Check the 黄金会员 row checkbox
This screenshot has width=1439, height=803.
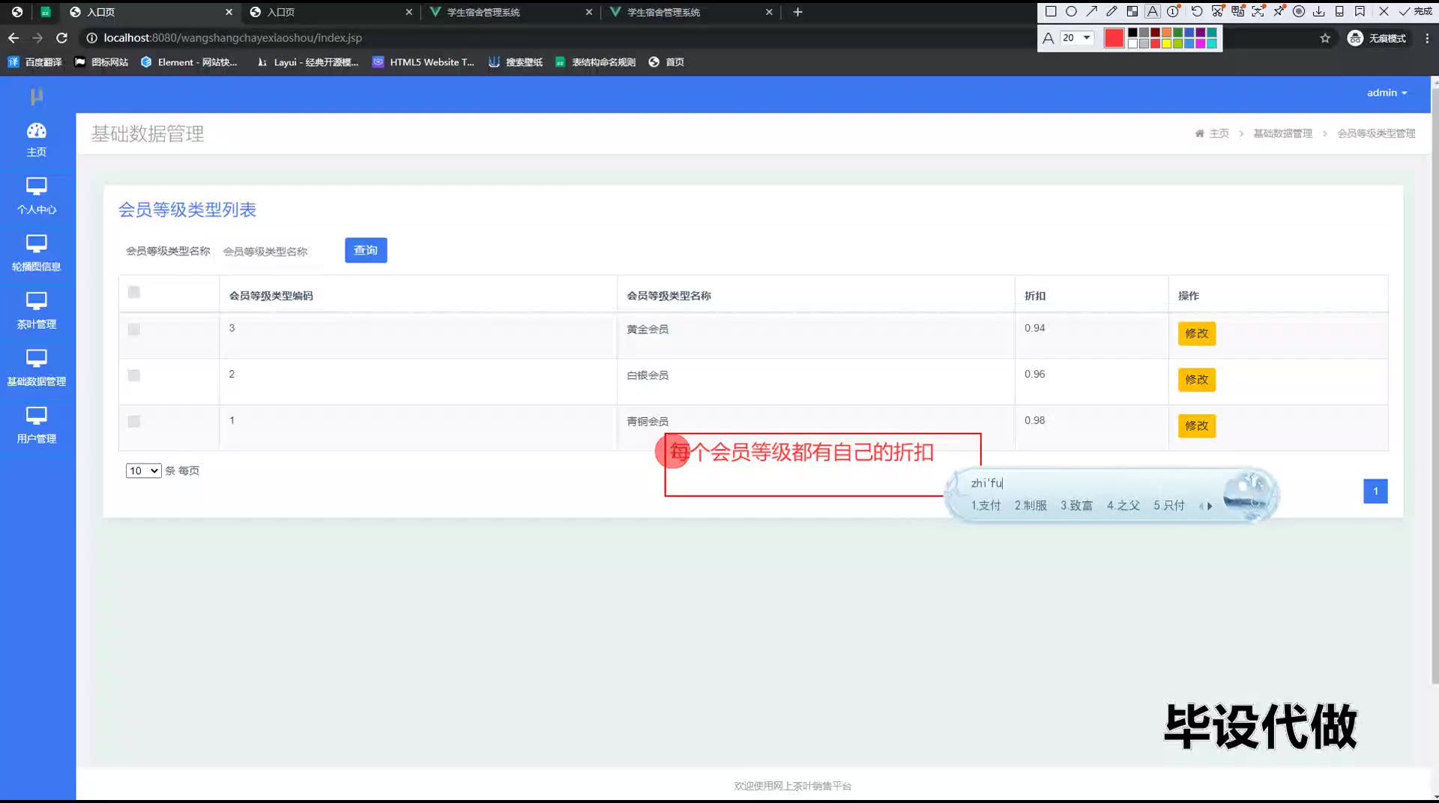point(134,330)
